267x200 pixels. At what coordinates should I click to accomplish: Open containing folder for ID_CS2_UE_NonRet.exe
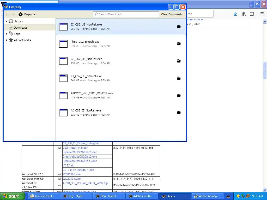[179, 78]
